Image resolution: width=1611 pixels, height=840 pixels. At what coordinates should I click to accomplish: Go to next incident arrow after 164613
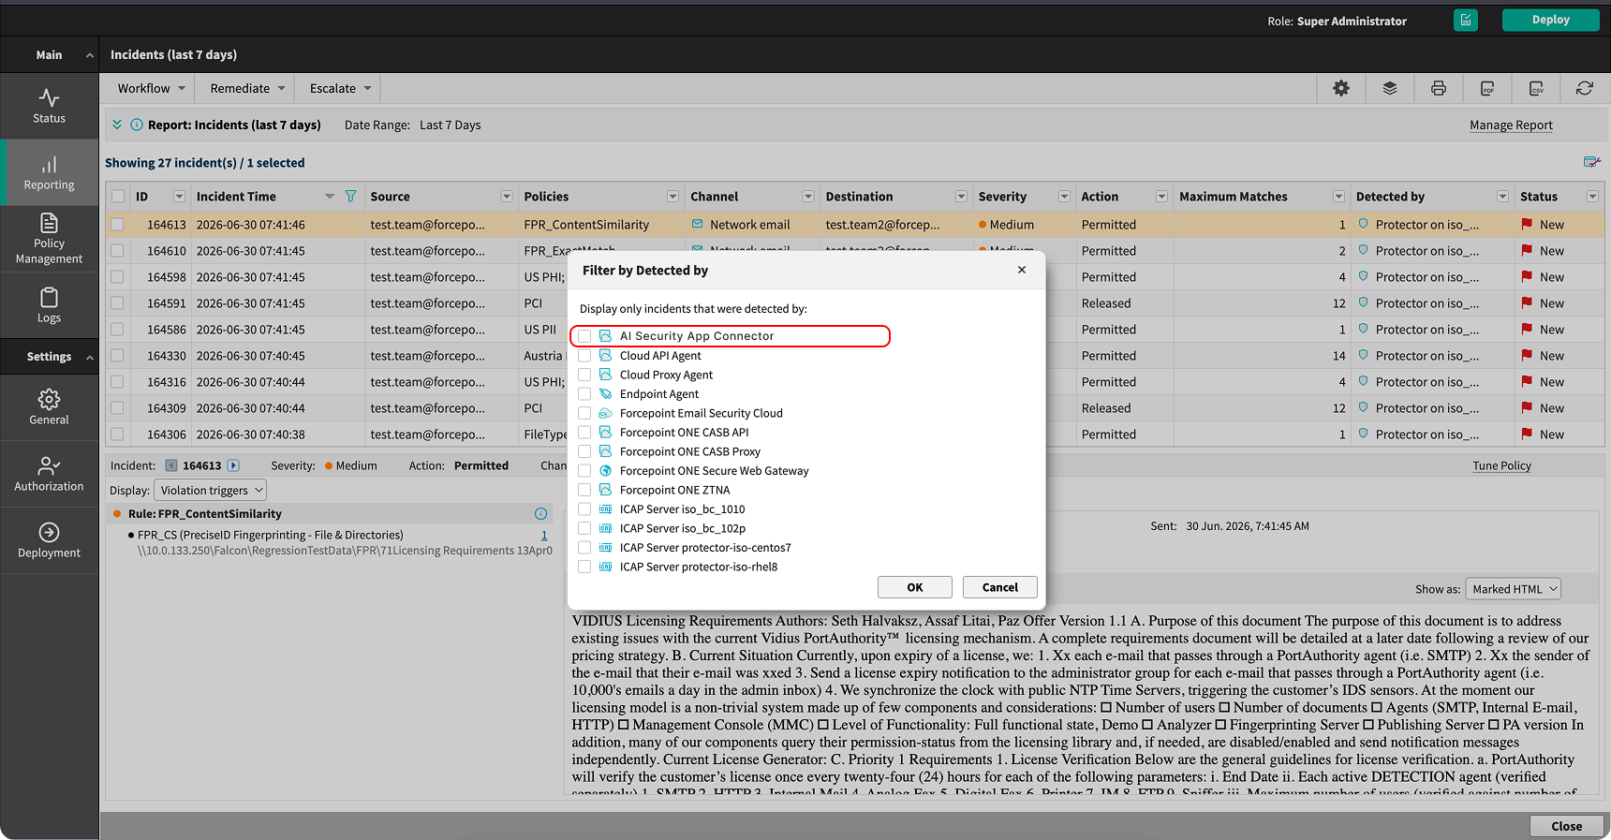click(x=233, y=465)
